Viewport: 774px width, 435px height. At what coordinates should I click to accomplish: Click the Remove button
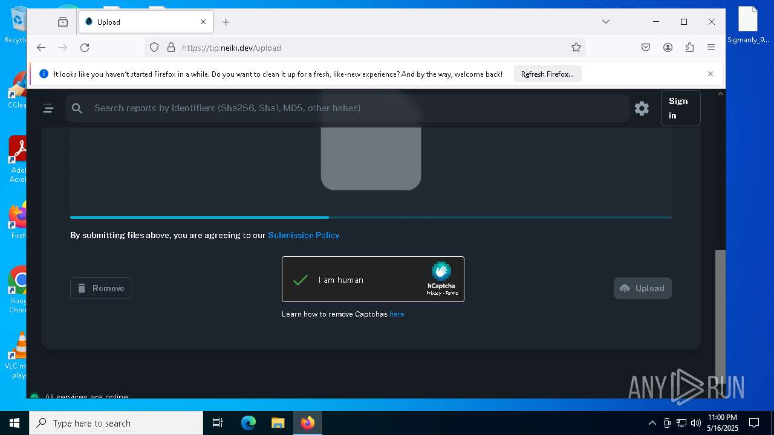coord(101,288)
